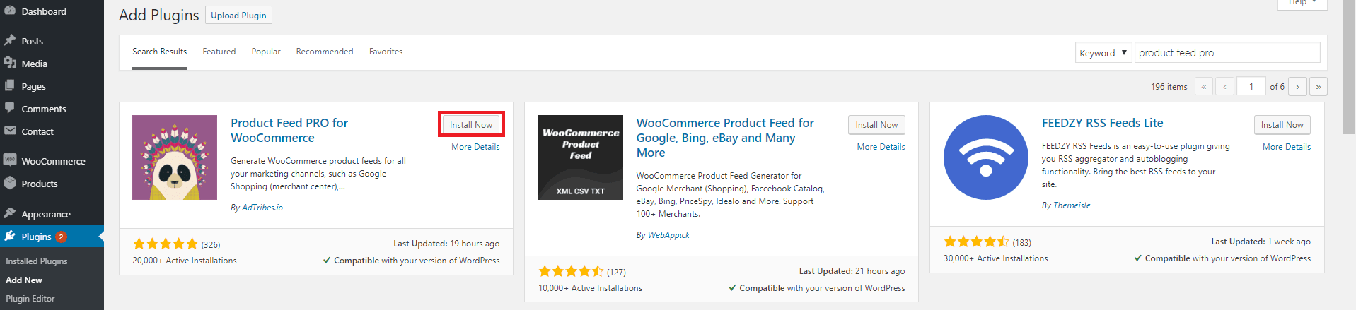Click the Contact envelope icon
The image size is (1356, 310).
(10, 131)
